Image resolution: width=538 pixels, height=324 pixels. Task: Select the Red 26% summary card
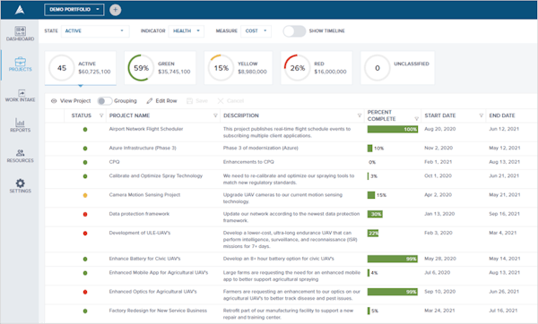tap(317, 68)
